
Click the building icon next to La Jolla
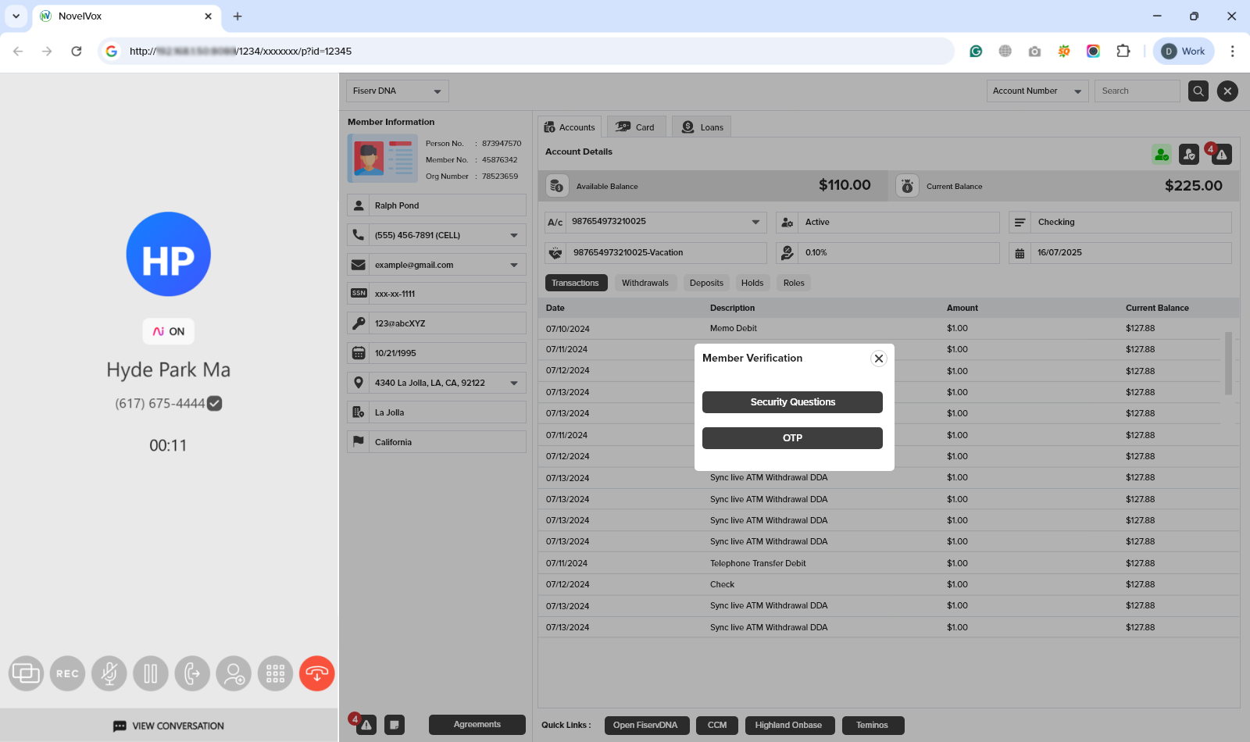point(359,412)
